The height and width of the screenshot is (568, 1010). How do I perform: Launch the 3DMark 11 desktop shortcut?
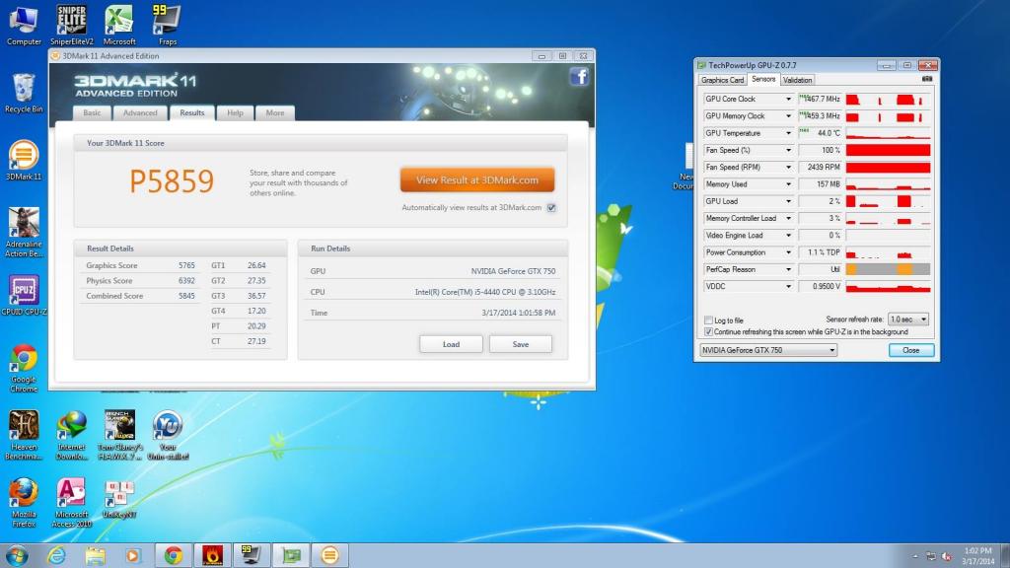pyautogui.click(x=24, y=161)
